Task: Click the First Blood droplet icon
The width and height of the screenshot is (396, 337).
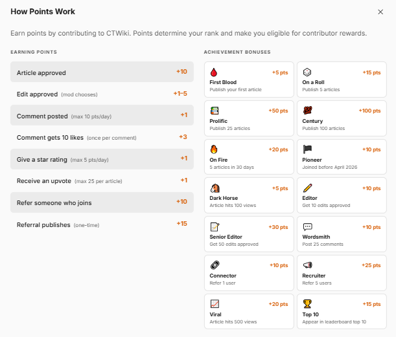Action: [214, 72]
